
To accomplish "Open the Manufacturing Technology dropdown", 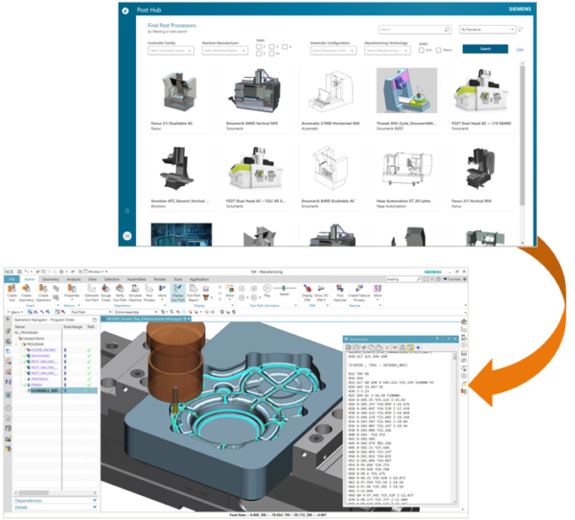I will (x=387, y=50).
